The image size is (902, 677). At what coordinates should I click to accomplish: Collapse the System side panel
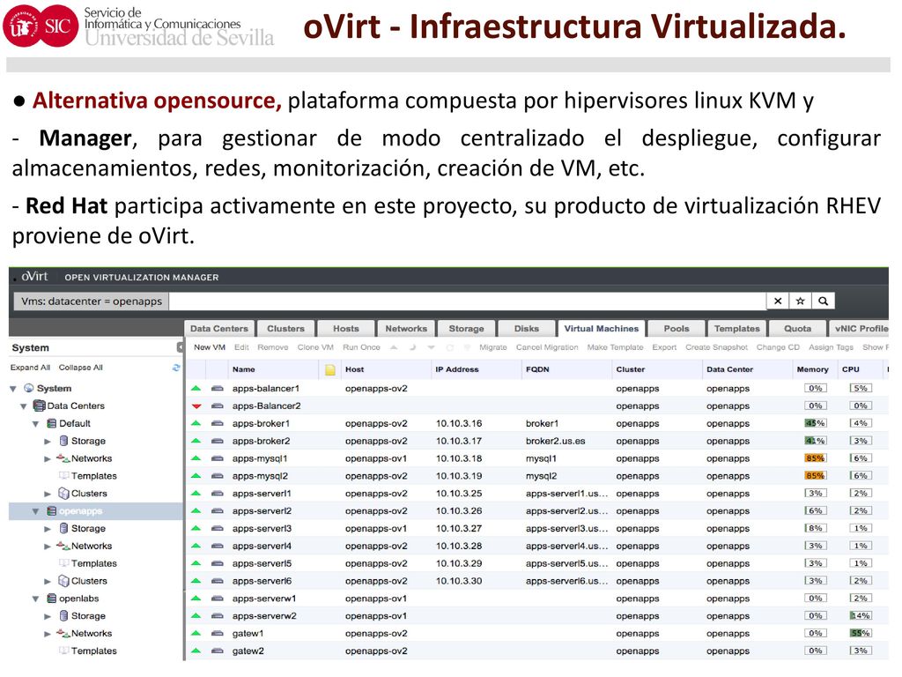pos(180,347)
